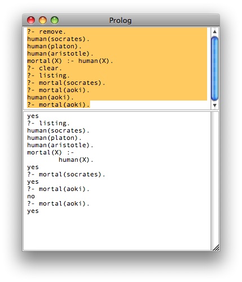Click the divider between input and output panes

tap(121, 111)
